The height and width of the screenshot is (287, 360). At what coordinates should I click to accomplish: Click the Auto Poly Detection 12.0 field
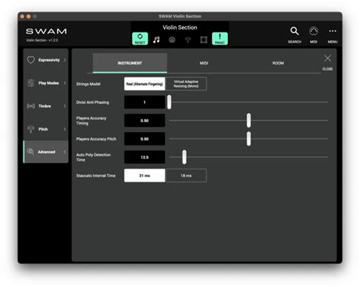[144, 157]
